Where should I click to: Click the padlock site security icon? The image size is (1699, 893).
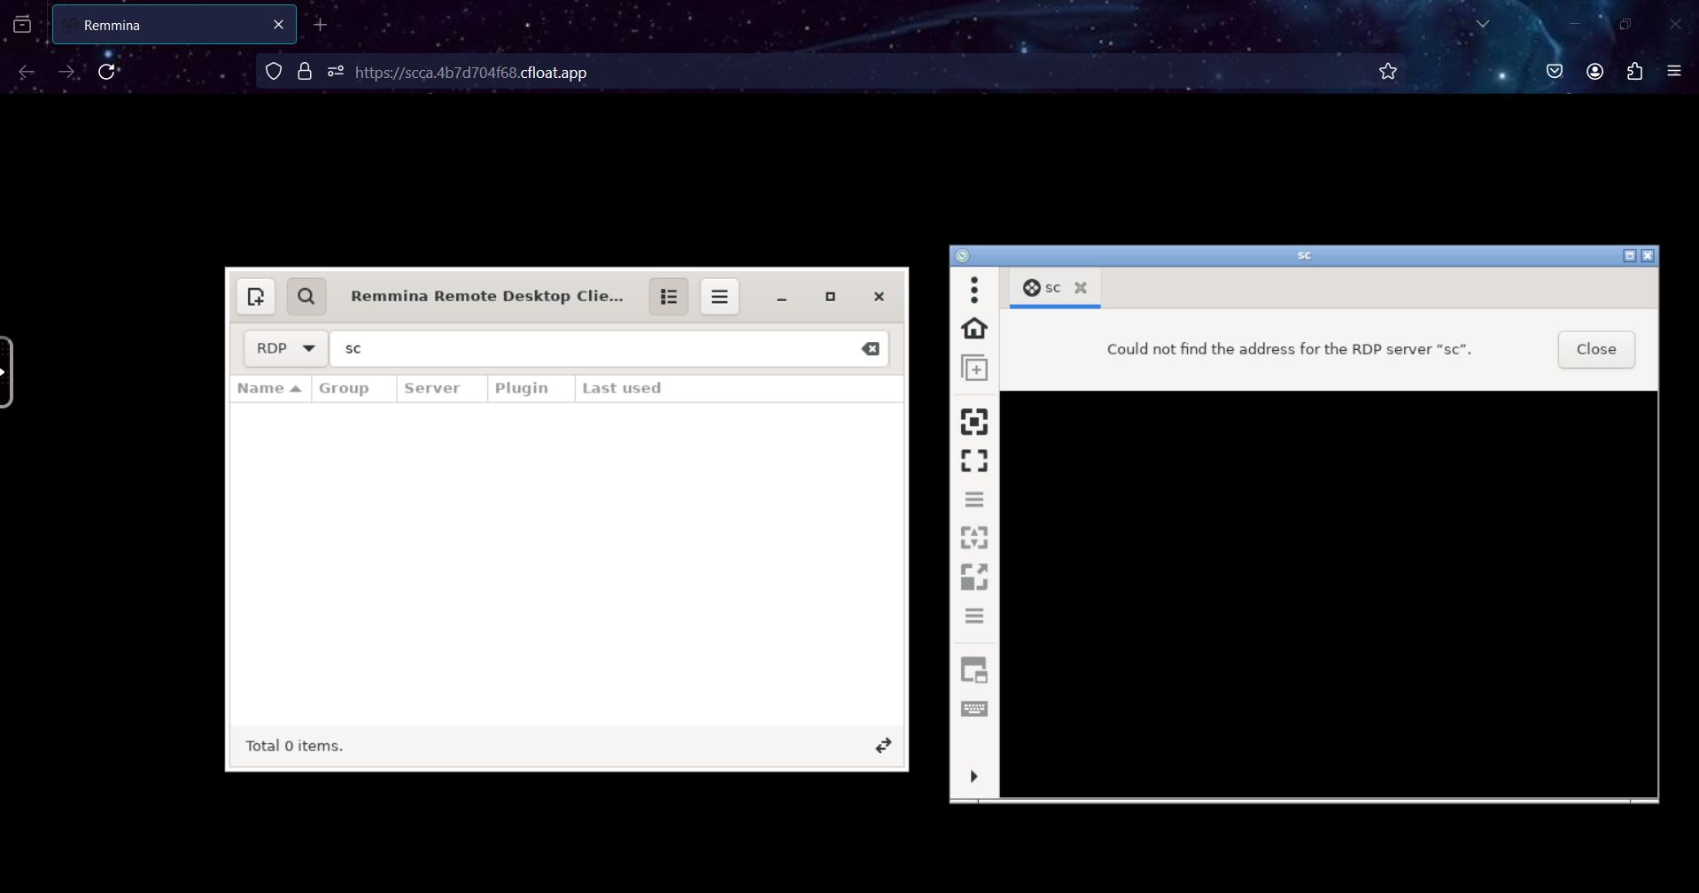[305, 72]
